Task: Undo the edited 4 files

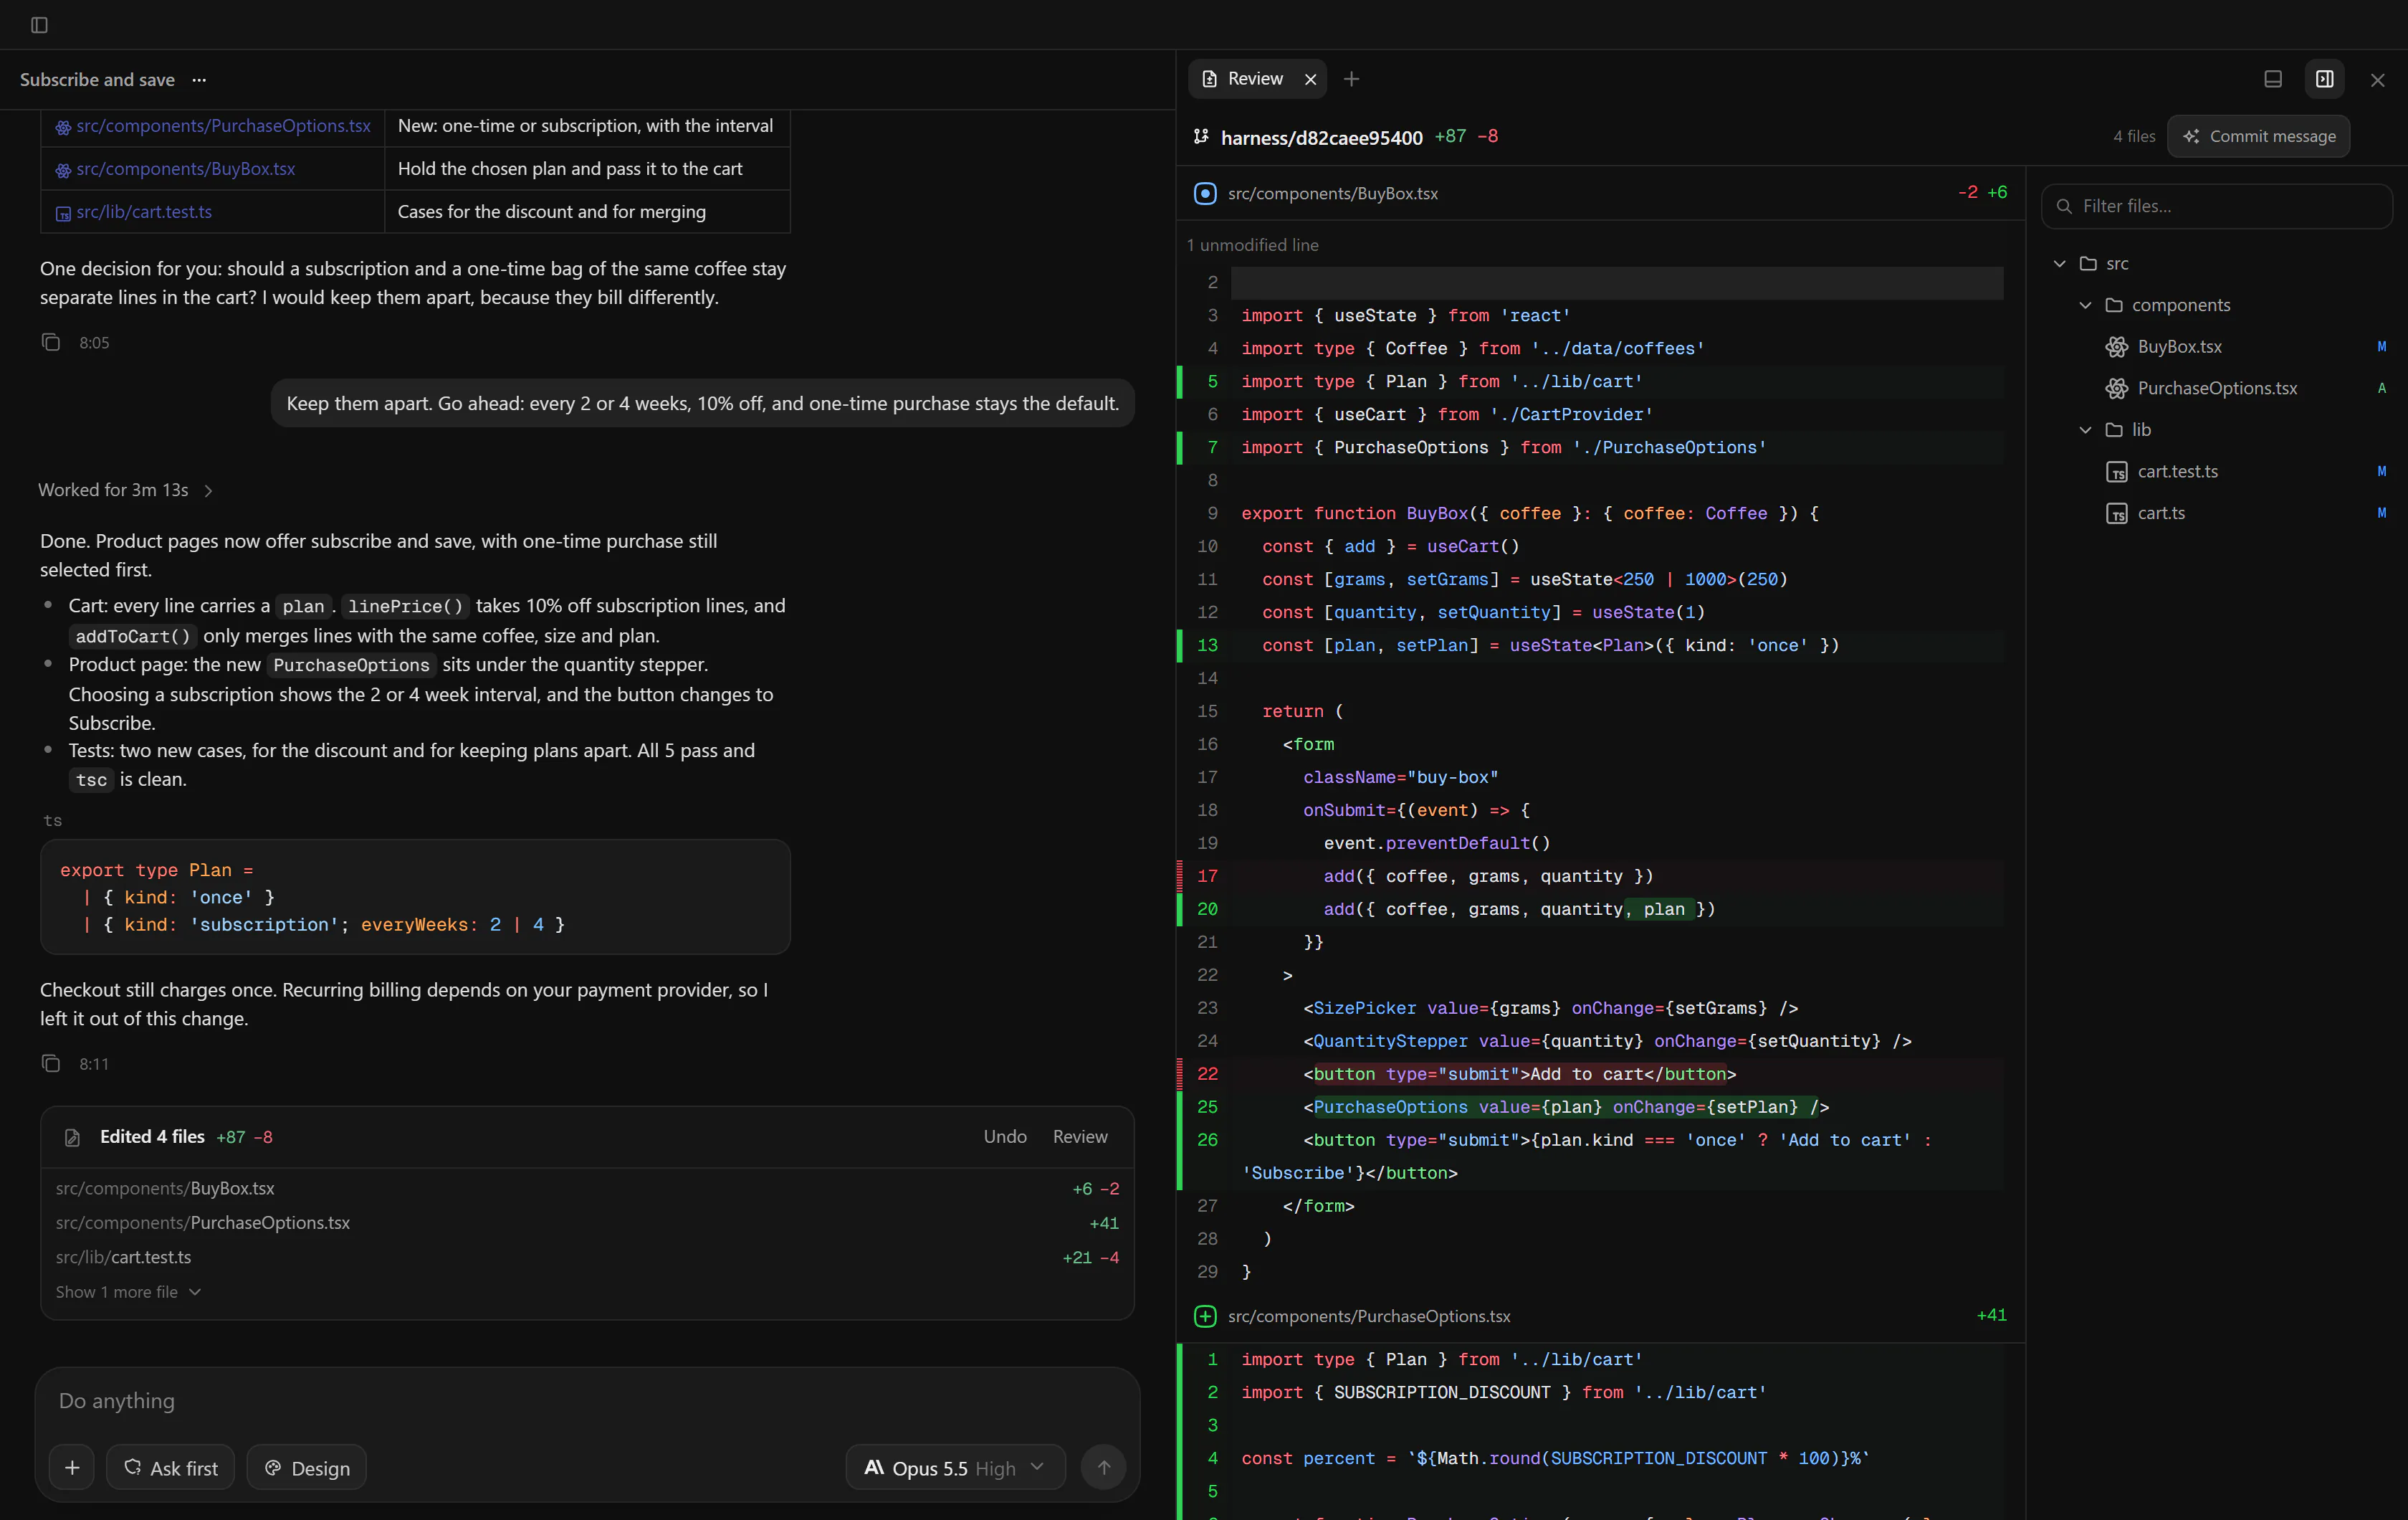Action: [1005, 1136]
